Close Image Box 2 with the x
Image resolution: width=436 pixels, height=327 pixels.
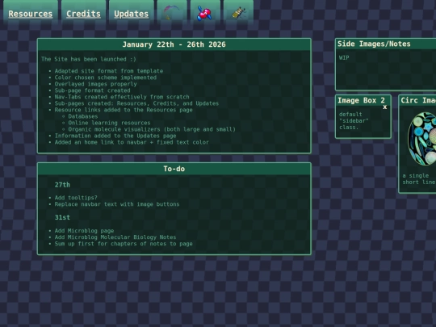(x=385, y=107)
